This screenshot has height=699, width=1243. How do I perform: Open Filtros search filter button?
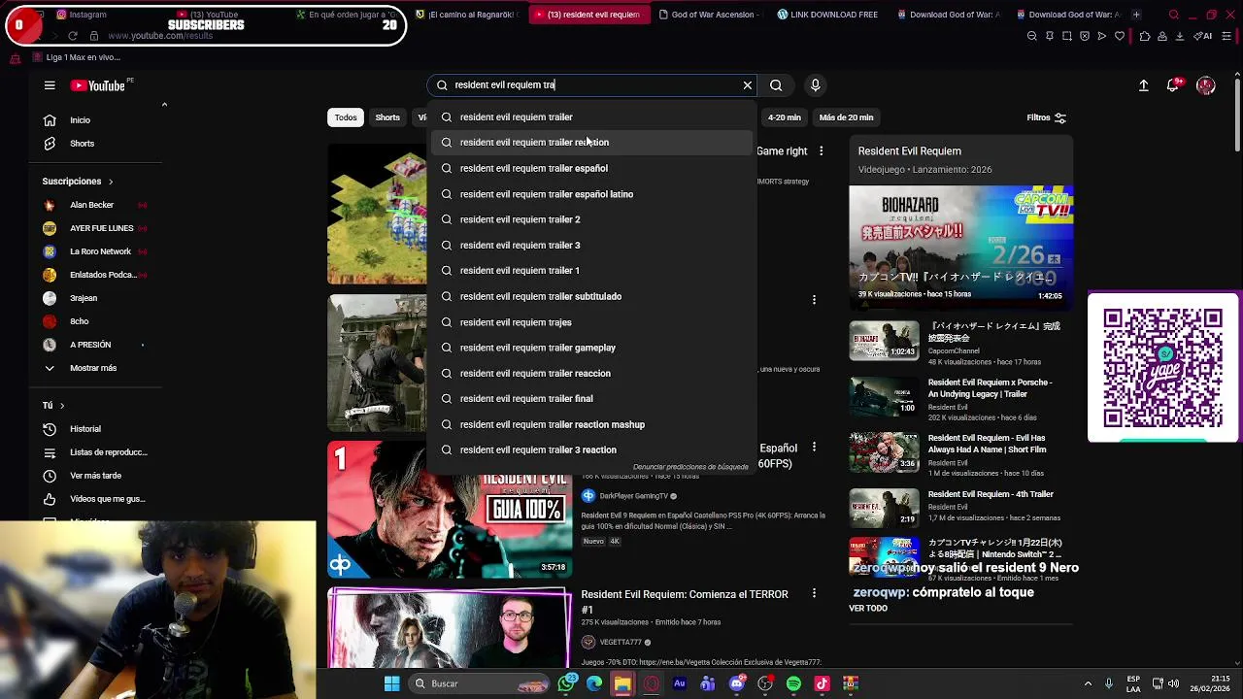[x=1047, y=117]
